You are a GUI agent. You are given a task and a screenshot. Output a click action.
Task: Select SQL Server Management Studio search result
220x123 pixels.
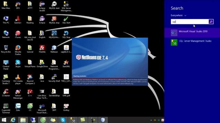click(x=192, y=42)
